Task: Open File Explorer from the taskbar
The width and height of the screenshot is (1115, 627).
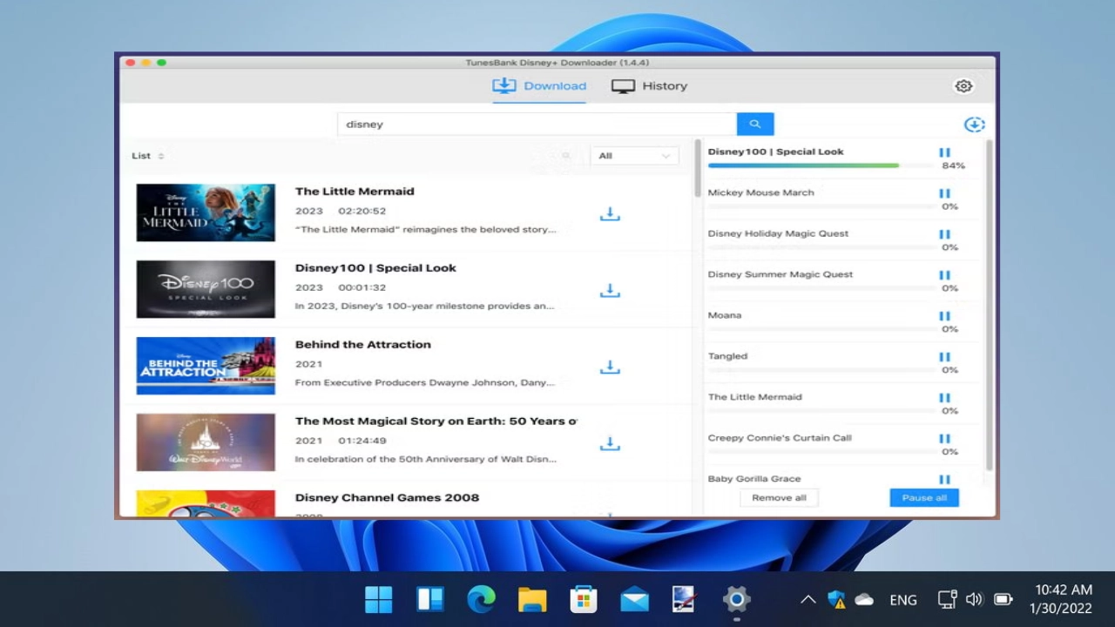Action: [531, 599]
